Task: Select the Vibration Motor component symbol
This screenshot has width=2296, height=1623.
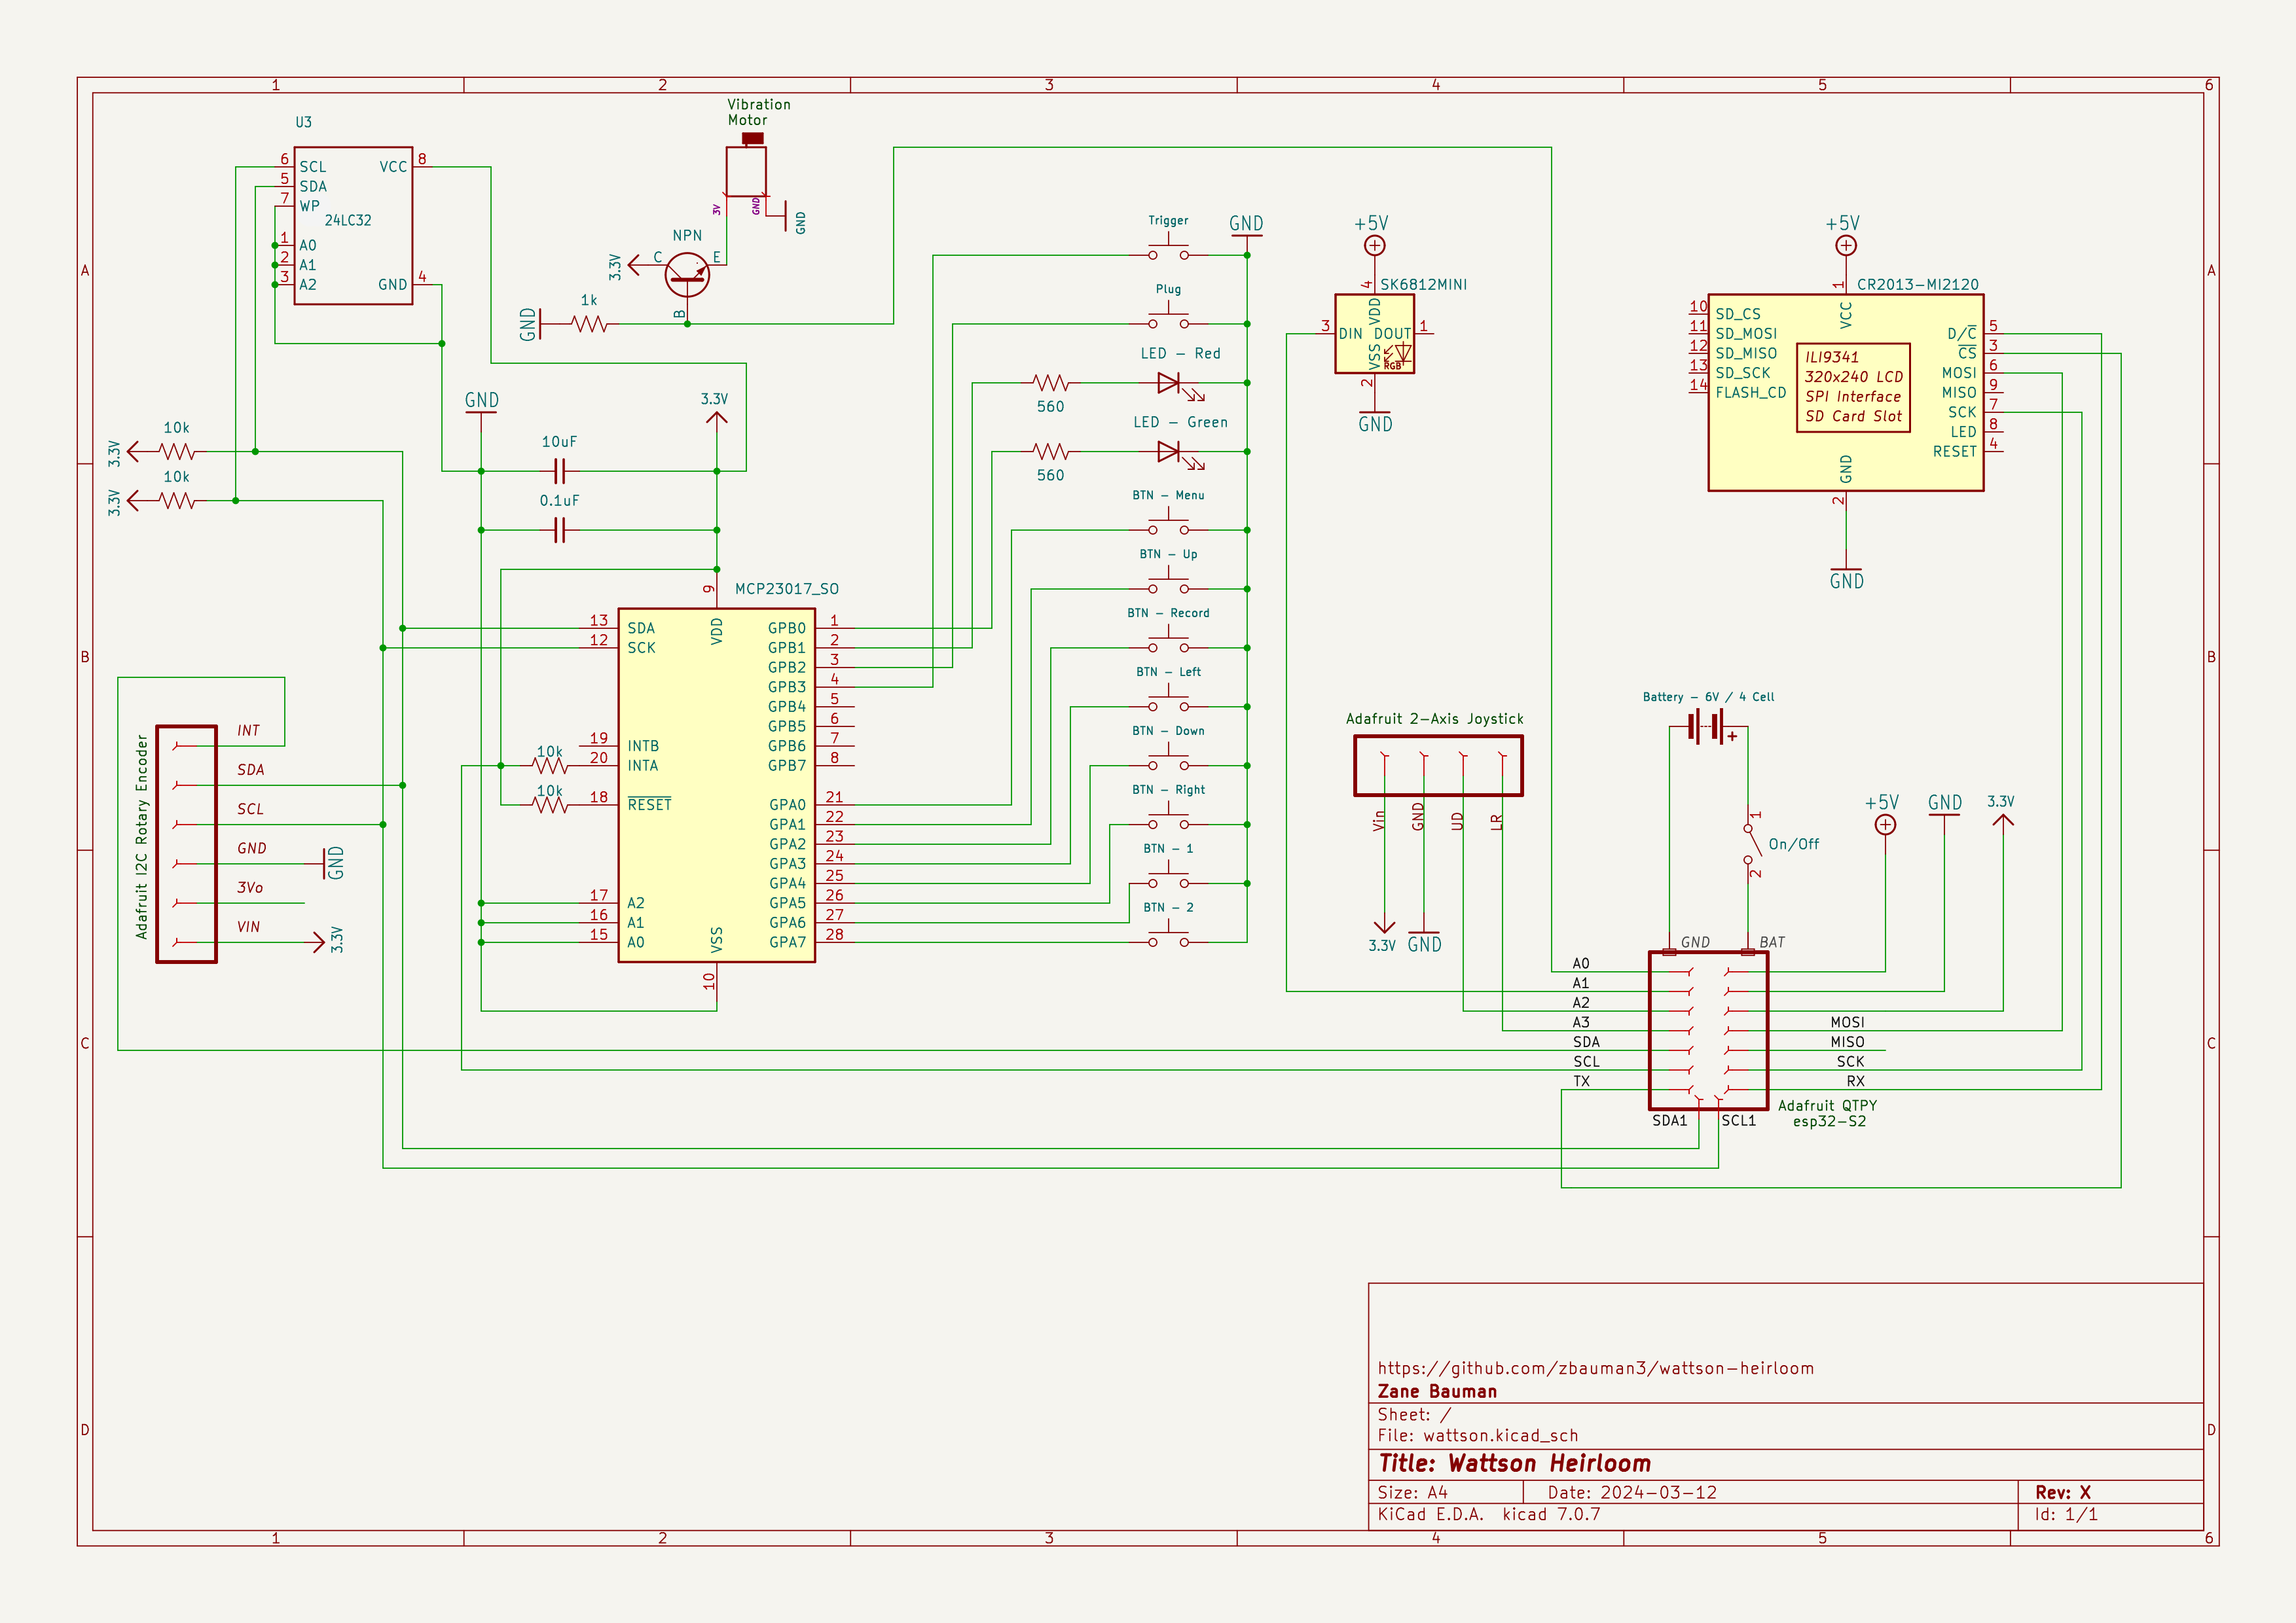Action: pyautogui.click(x=746, y=171)
